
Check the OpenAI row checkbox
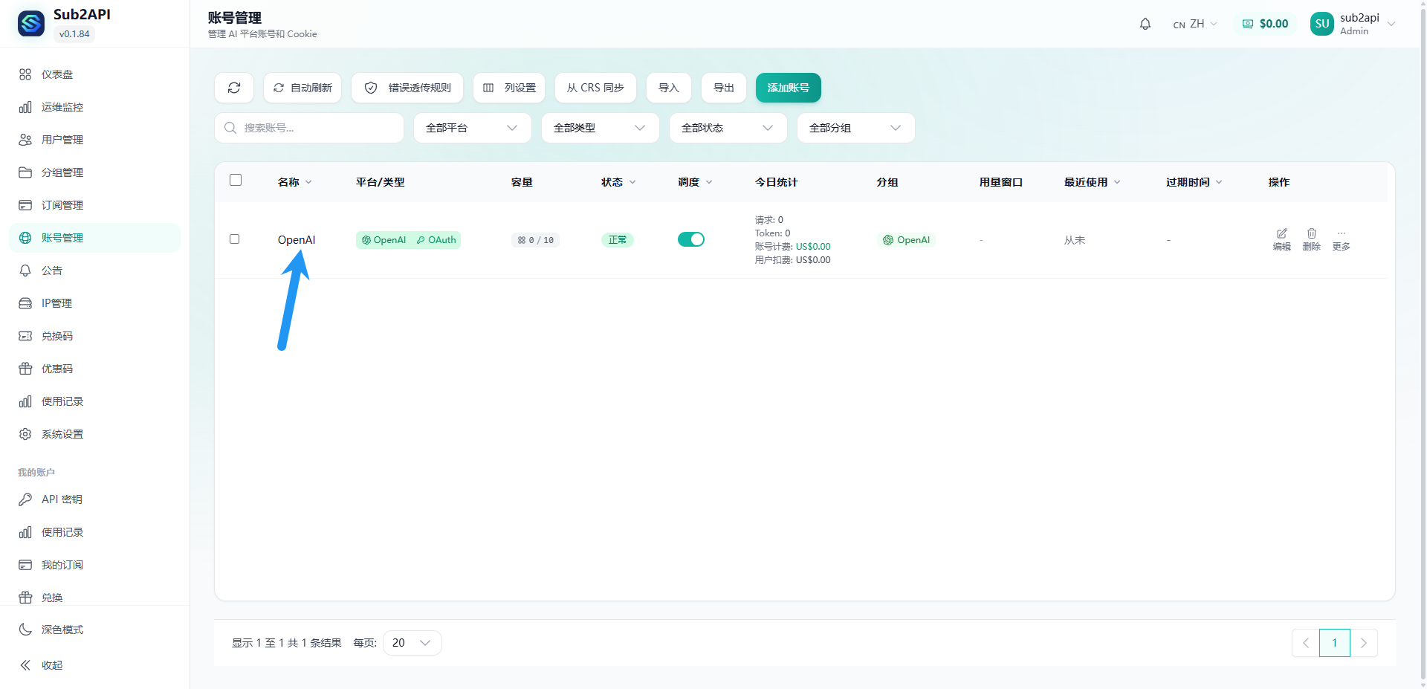point(234,239)
